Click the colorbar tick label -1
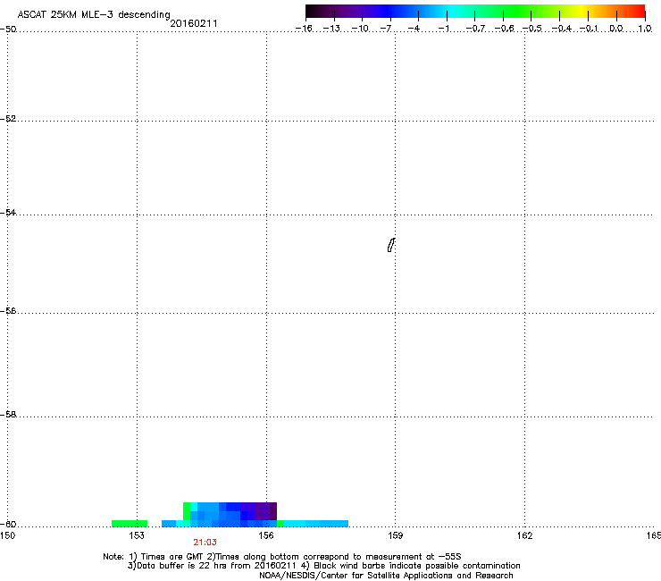This screenshot has width=661, height=581. pos(444,29)
